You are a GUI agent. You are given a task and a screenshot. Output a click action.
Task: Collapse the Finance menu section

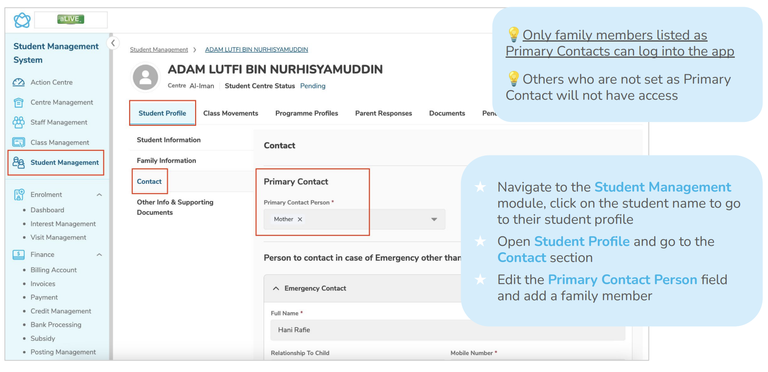click(99, 255)
